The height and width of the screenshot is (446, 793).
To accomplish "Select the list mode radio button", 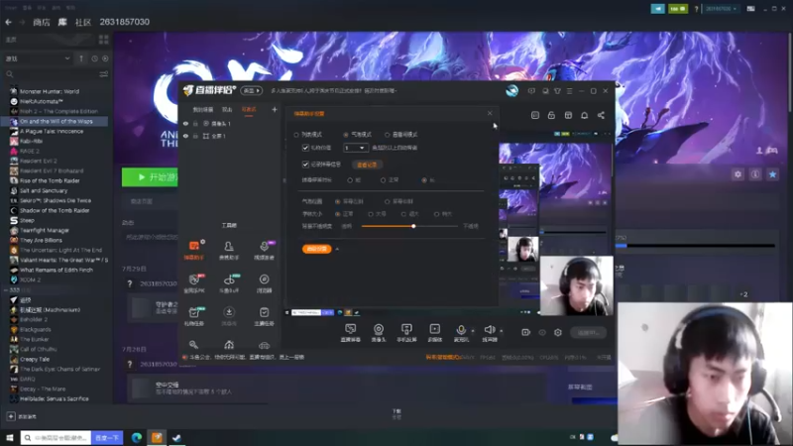I will (x=296, y=135).
